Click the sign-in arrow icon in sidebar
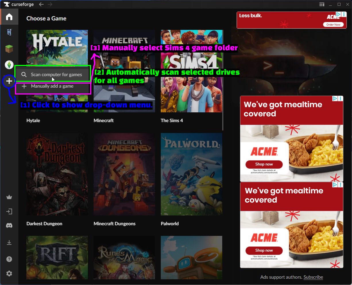 tap(9, 212)
